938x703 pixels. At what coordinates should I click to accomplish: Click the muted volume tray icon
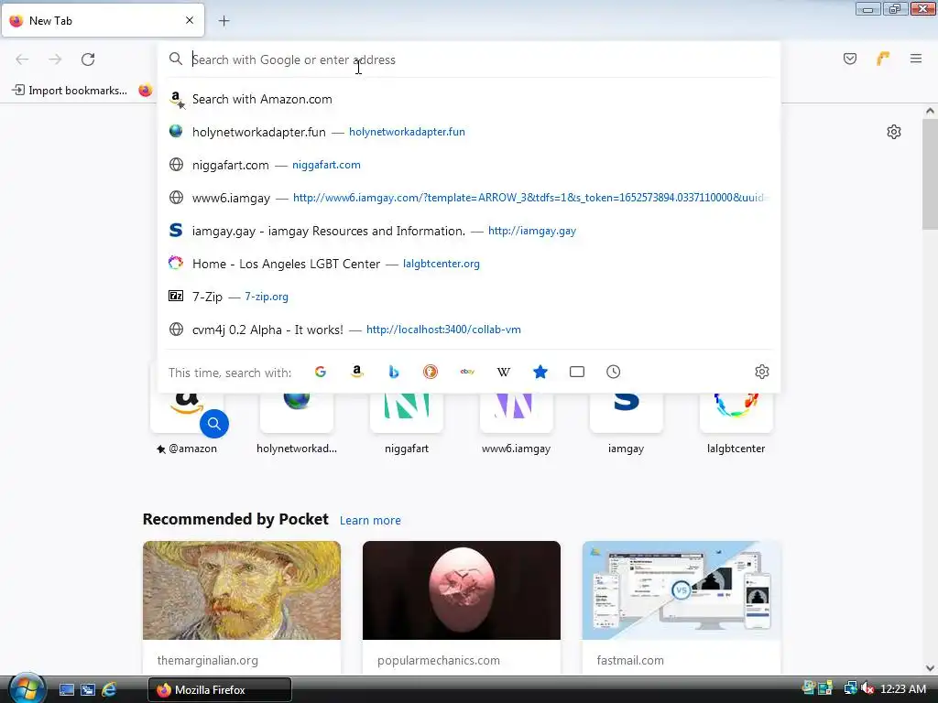click(x=867, y=688)
